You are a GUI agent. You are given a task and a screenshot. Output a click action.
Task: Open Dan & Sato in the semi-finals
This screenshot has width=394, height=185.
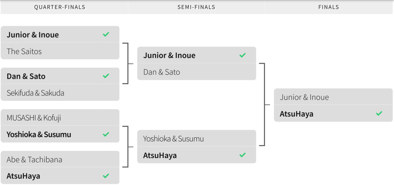pos(197,72)
